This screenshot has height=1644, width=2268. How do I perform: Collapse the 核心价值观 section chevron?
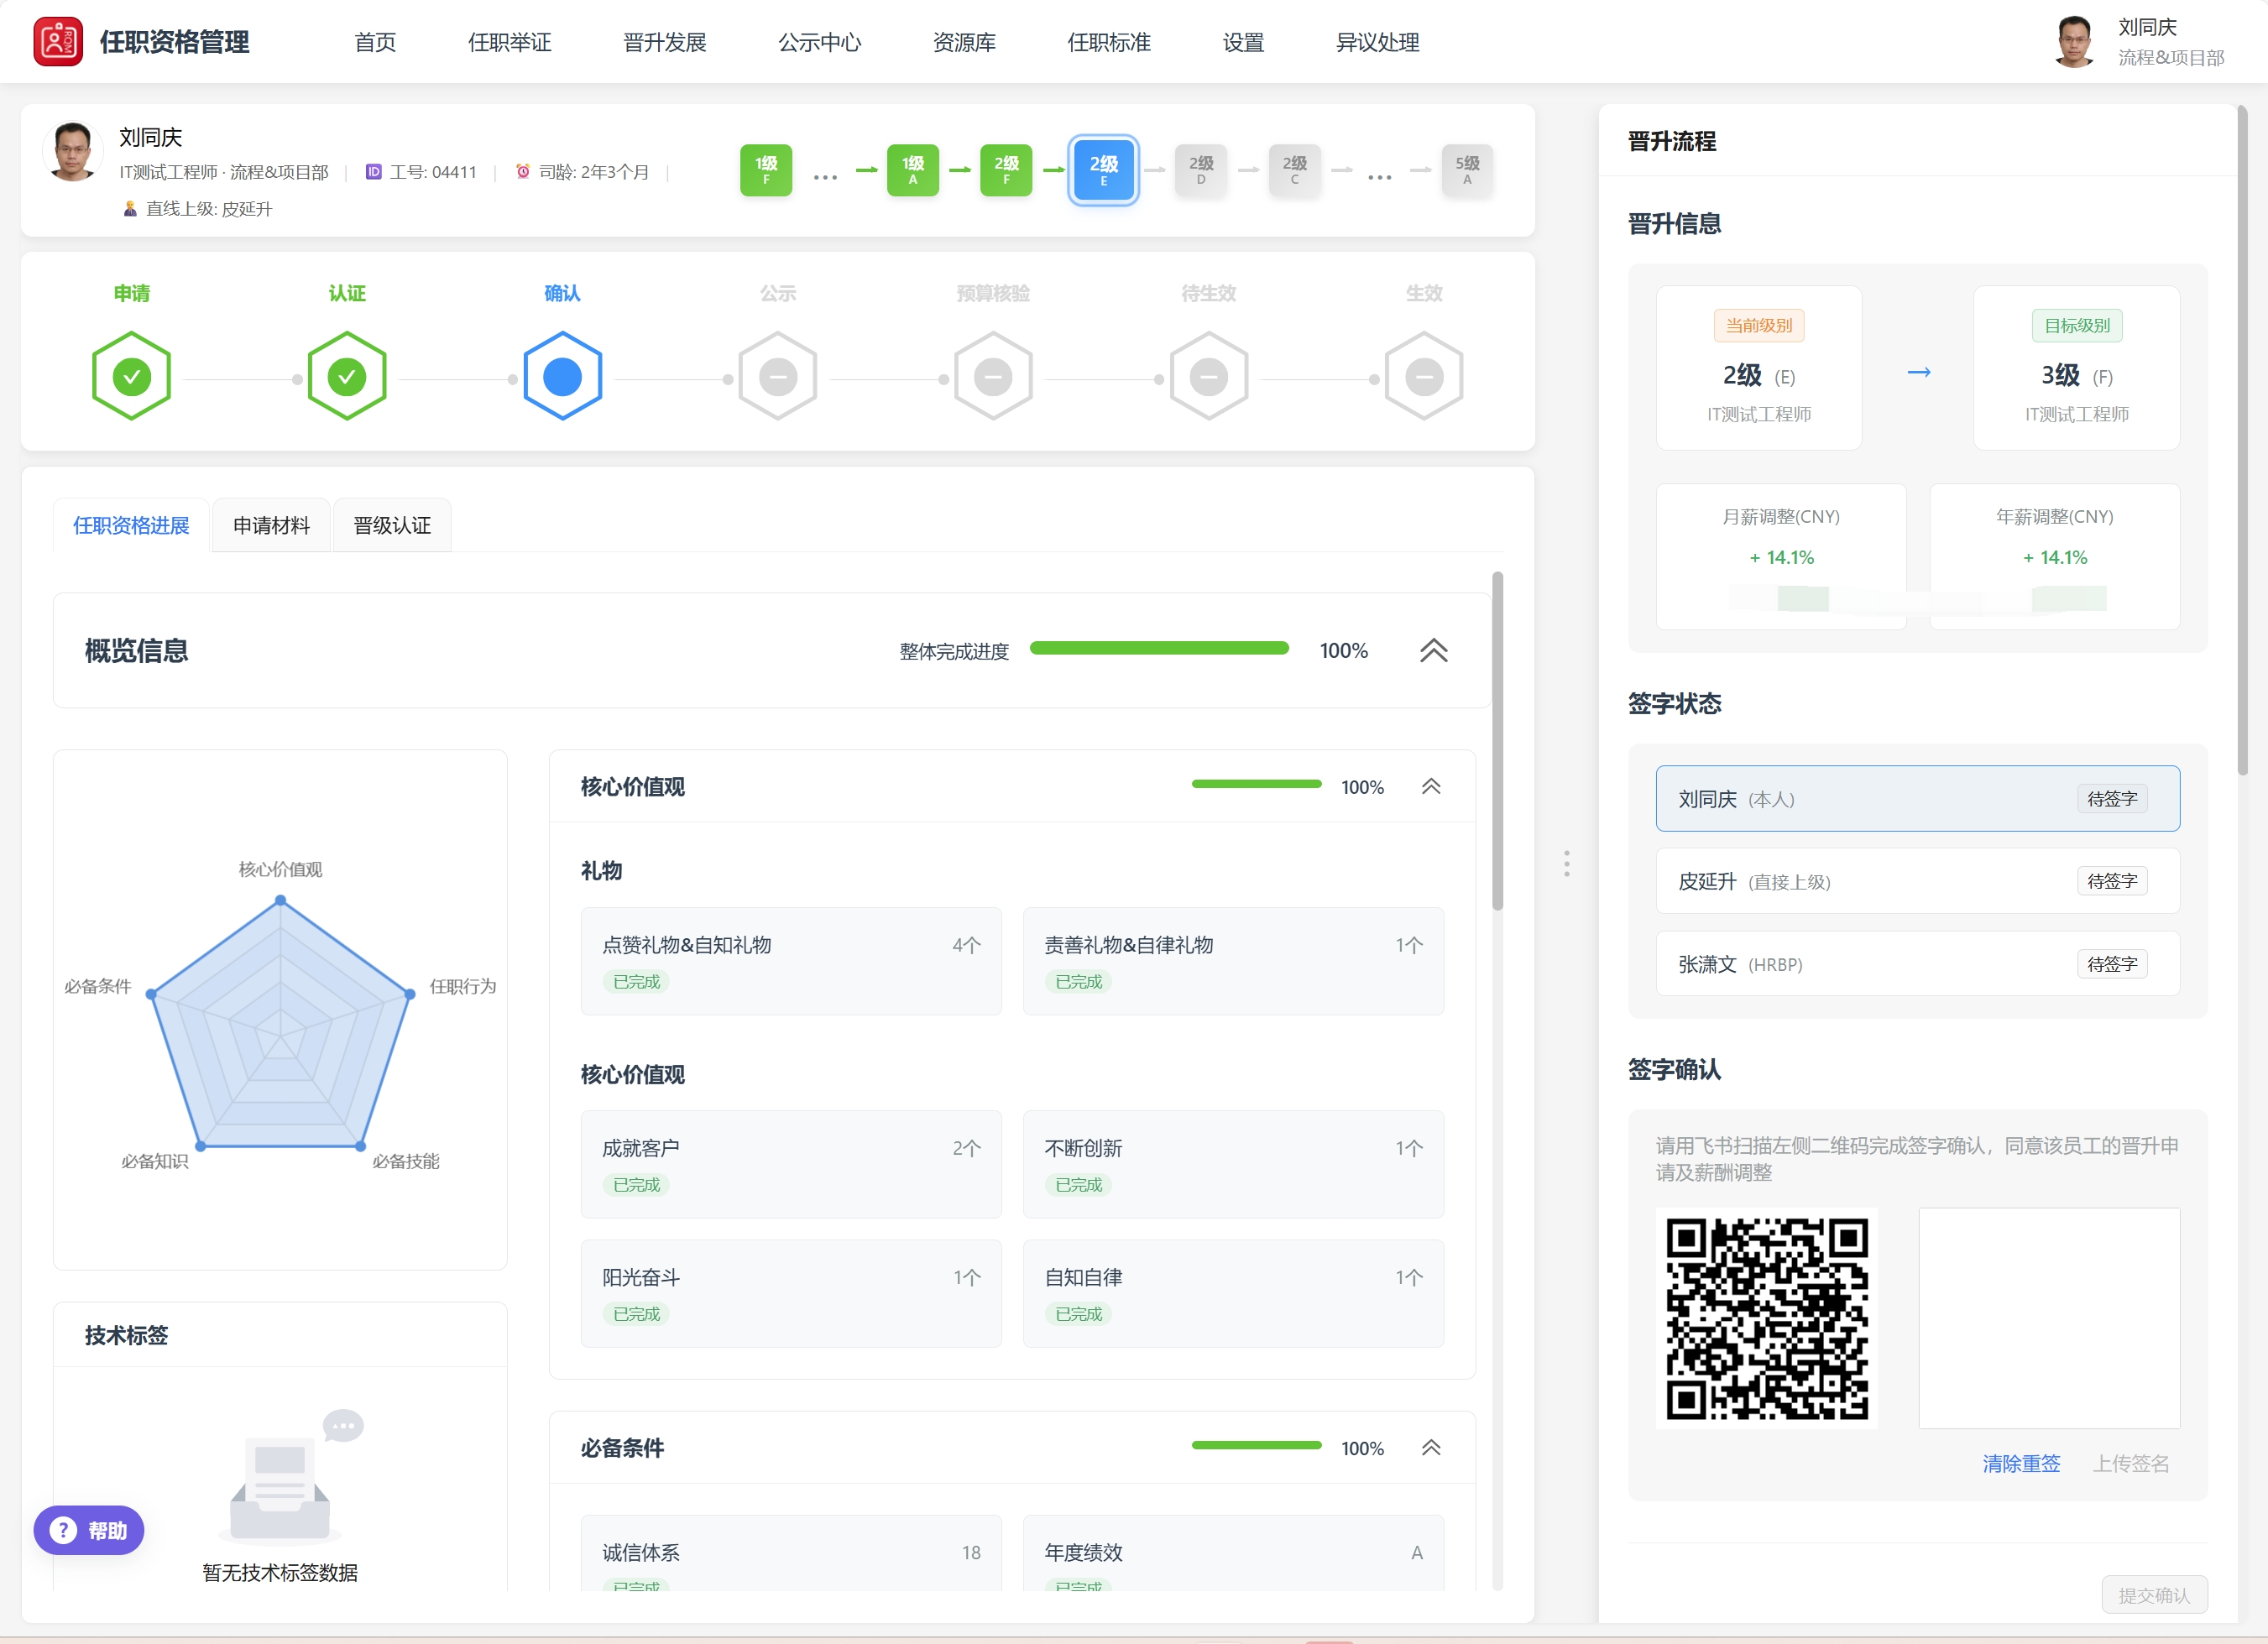[x=1430, y=786]
